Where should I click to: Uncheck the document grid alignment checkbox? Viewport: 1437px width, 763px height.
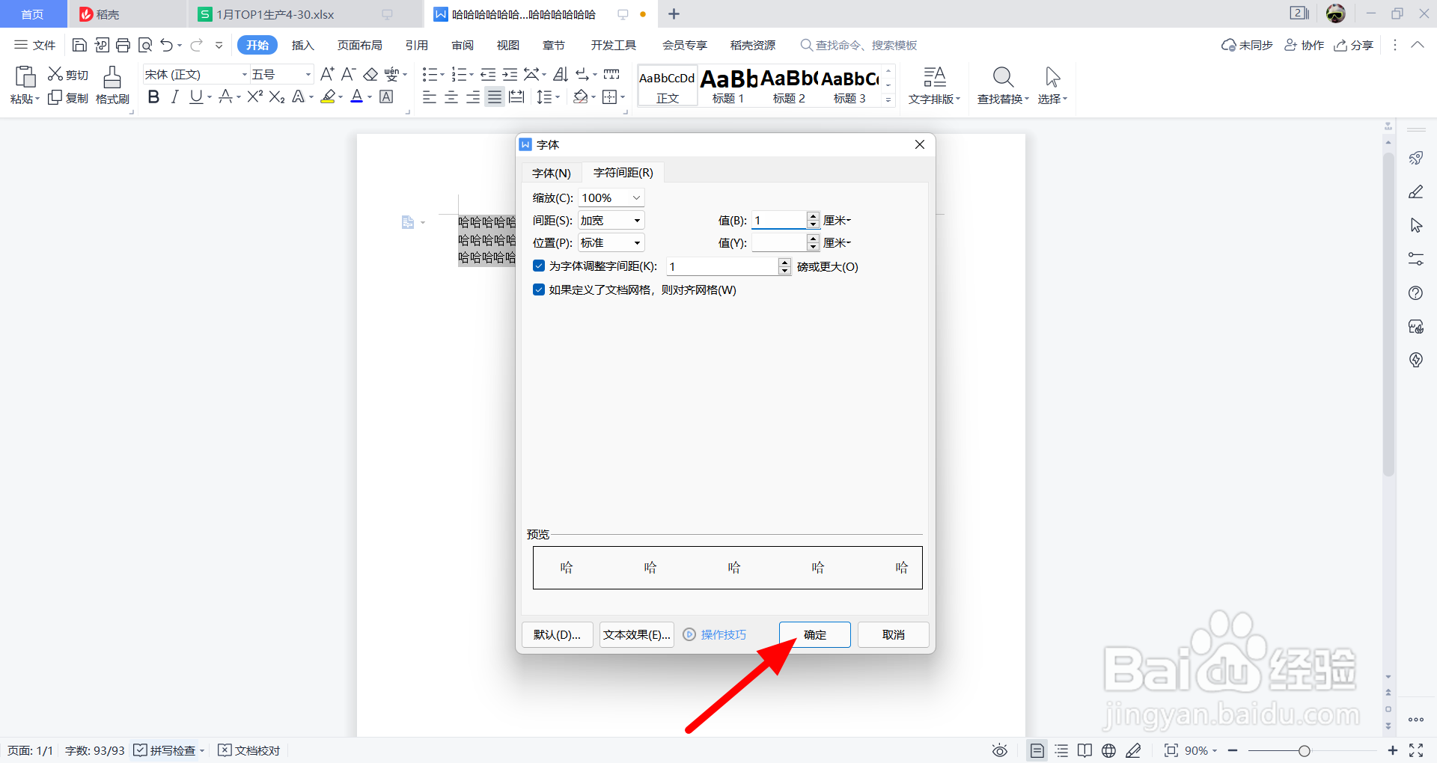click(539, 290)
